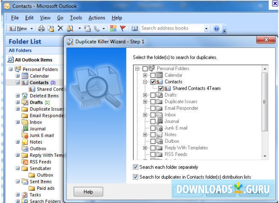The width and height of the screenshot is (279, 203).
Task: Select Journal icon in Folder List
Action: (x=25, y=129)
